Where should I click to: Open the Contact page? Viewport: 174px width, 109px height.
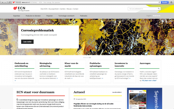76,9
